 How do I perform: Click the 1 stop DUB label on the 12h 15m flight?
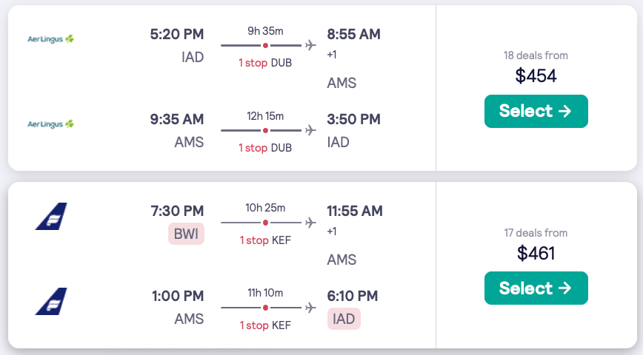(x=265, y=148)
